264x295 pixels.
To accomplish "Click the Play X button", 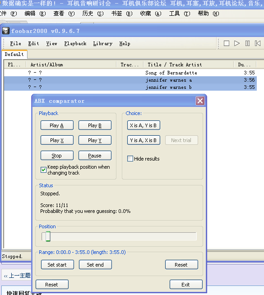I will click(x=57, y=140).
